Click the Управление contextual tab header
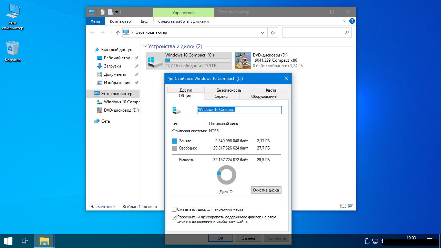The image size is (441, 248). [184, 12]
